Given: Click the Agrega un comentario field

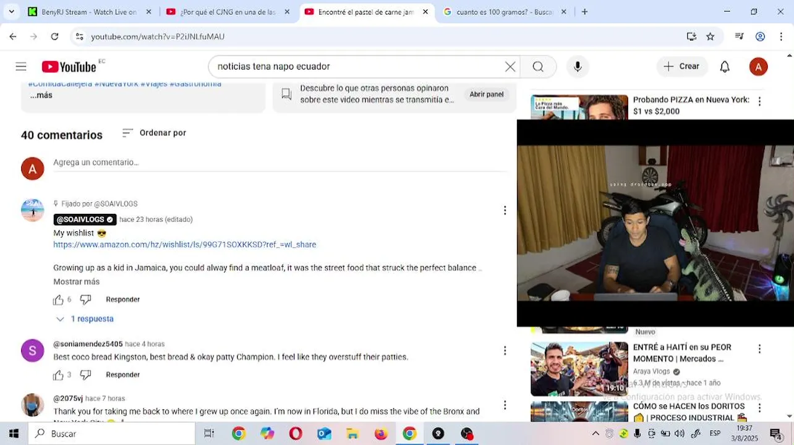Looking at the screenshot, I should tap(281, 163).
